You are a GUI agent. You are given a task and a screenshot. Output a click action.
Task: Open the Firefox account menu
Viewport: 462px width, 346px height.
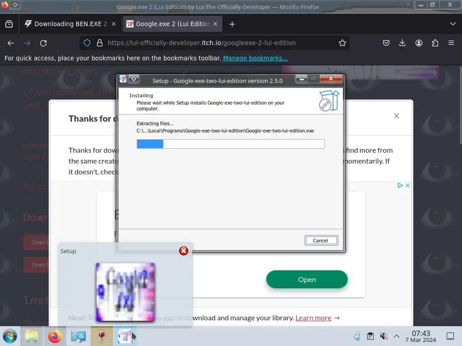419,43
